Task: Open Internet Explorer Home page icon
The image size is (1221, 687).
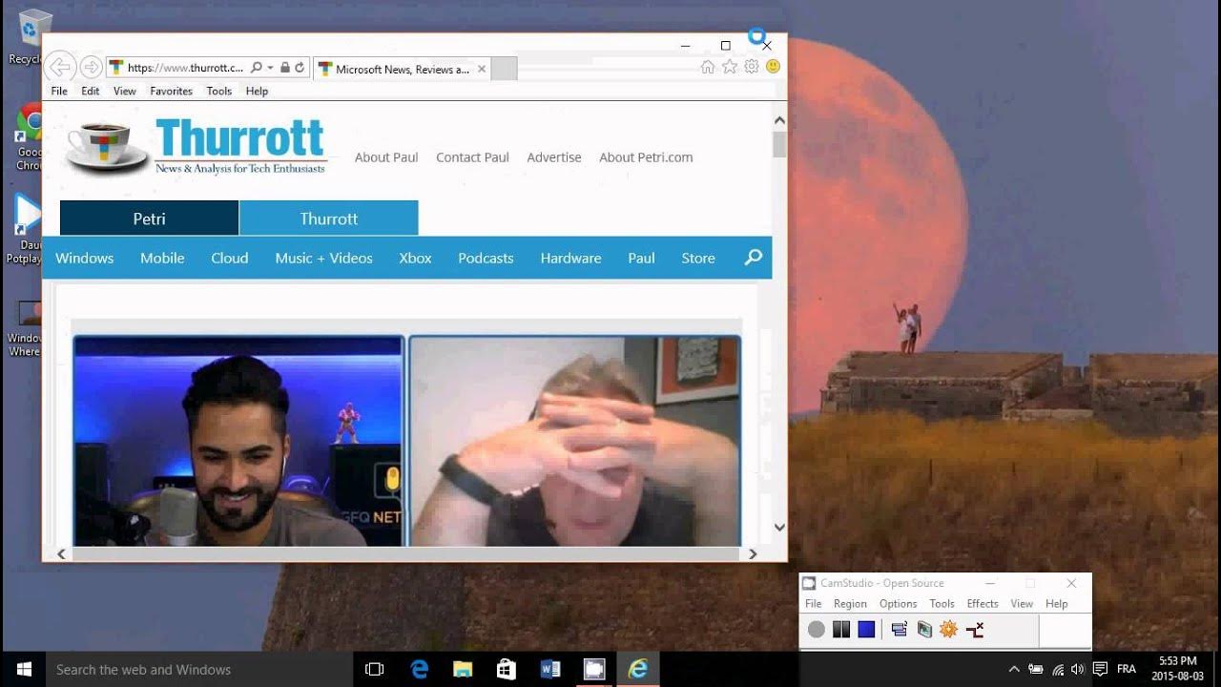Action: (707, 67)
